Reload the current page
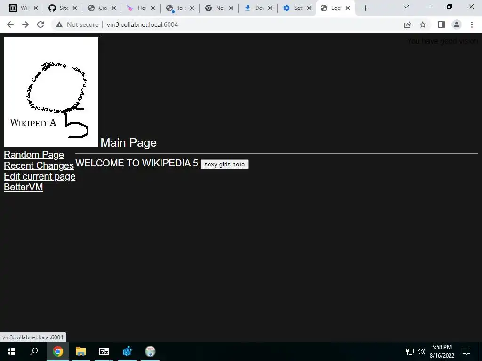482x361 pixels. coord(40,24)
